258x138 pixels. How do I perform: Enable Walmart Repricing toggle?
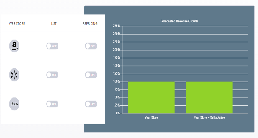click(x=91, y=75)
